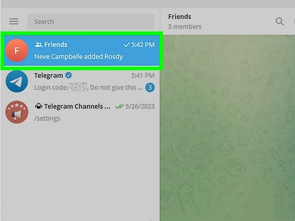Click the 5:42 PM timestamp
The width and height of the screenshot is (295, 221).
(x=143, y=45)
